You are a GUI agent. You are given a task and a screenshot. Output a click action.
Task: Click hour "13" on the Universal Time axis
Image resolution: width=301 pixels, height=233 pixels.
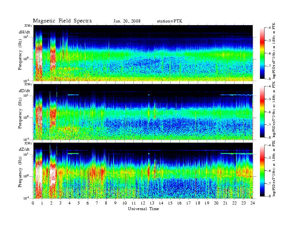click(152, 203)
